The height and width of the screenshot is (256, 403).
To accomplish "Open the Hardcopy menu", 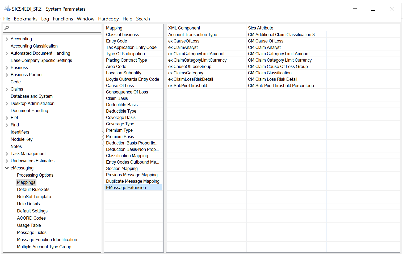I will coord(108,19).
